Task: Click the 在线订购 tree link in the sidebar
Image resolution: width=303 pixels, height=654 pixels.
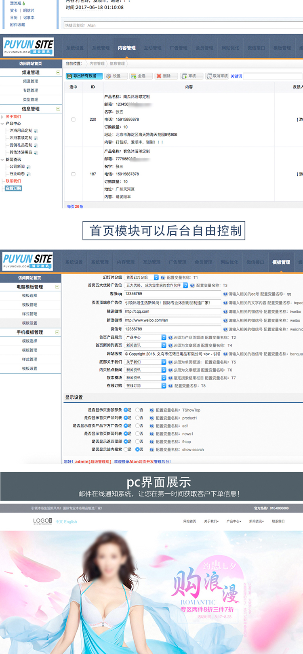Action: pyautogui.click(x=13, y=188)
